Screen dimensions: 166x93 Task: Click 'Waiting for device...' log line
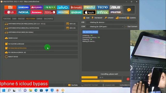click(89, 41)
